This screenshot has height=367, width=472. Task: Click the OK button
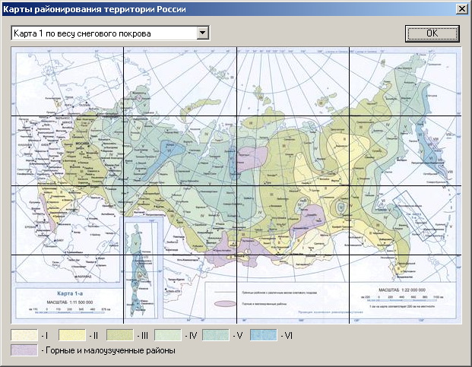coord(432,33)
